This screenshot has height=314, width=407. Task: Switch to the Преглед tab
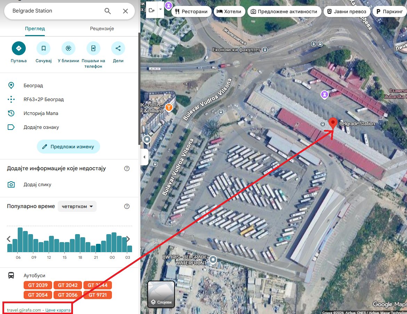pyautogui.click(x=35, y=28)
